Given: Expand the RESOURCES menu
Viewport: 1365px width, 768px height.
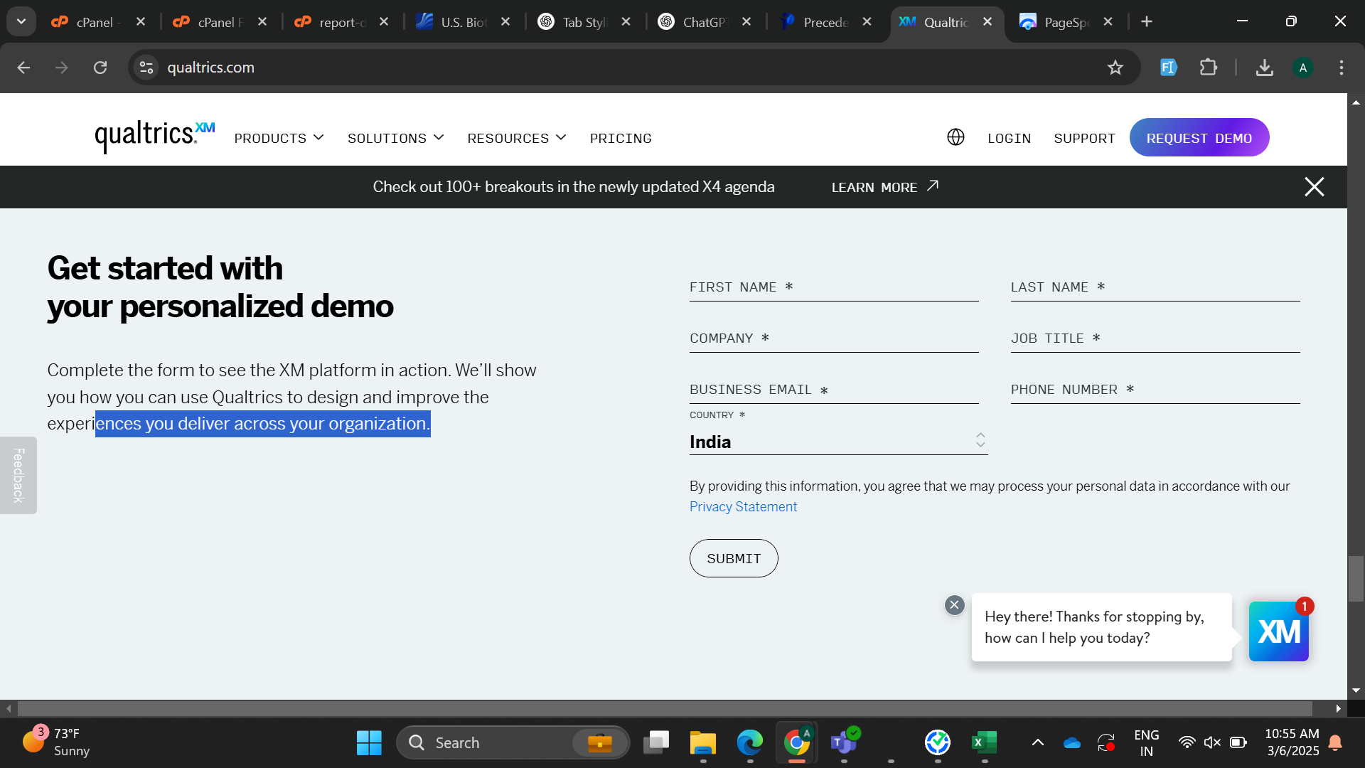Looking at the screenshot, I should click(517, 138).
